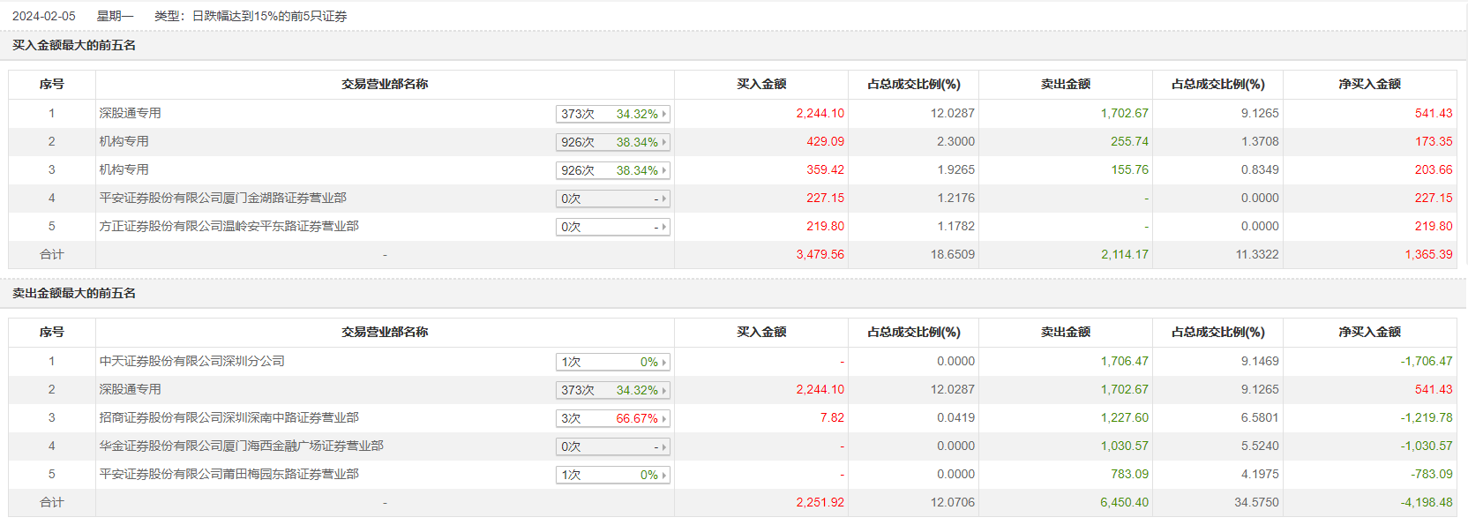Click the 买入金额最大的前五名 section heading
1468x525 pixels.
(x=74, y=45)
